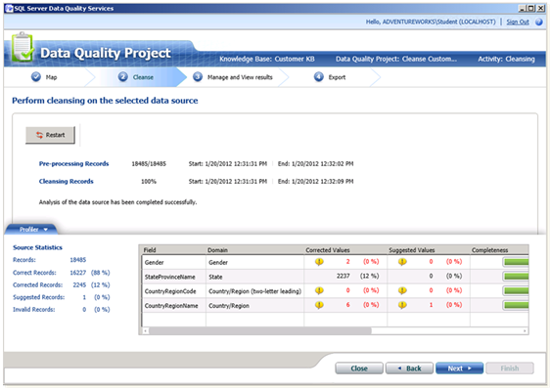
Task: Click Correct Records value 16227
Action: pyautogui.click(x=78, y=273)
